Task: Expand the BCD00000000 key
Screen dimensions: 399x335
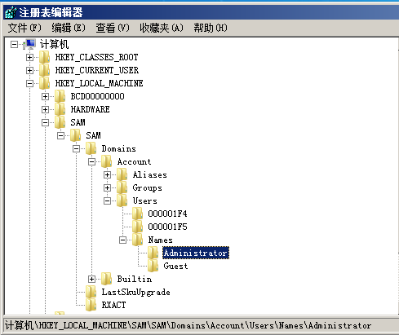Action: tap(45, 96)
